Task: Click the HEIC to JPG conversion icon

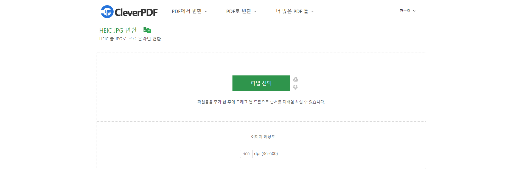Action: click(x=147, y=30)
